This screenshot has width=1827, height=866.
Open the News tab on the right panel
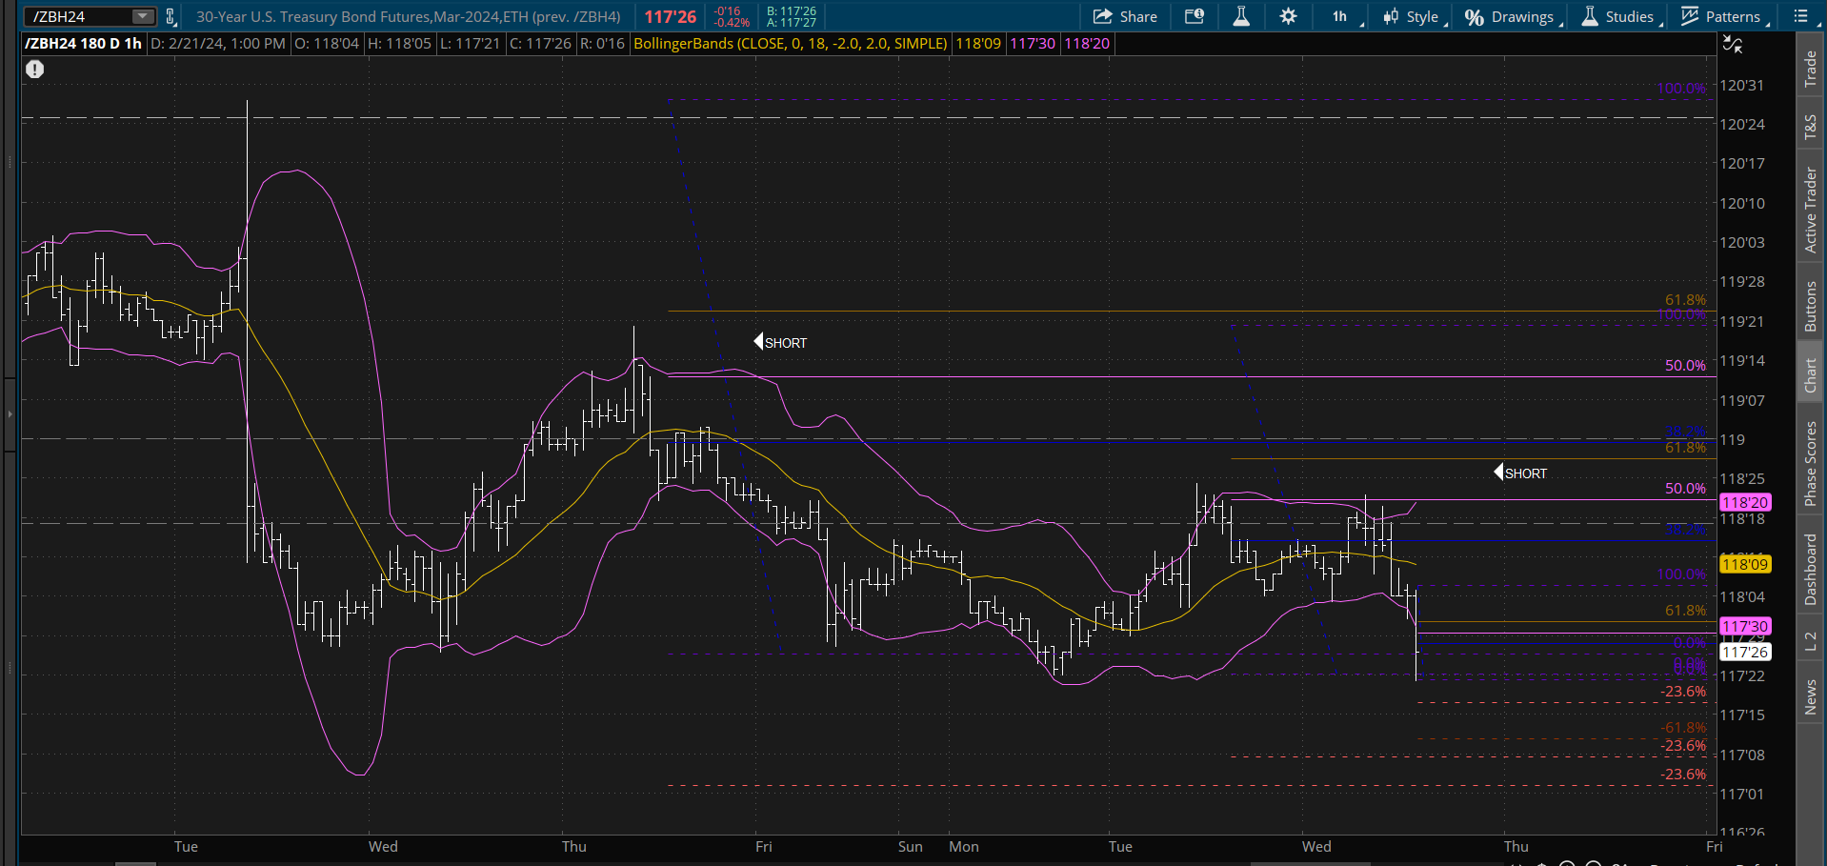tap(1812, 698)
